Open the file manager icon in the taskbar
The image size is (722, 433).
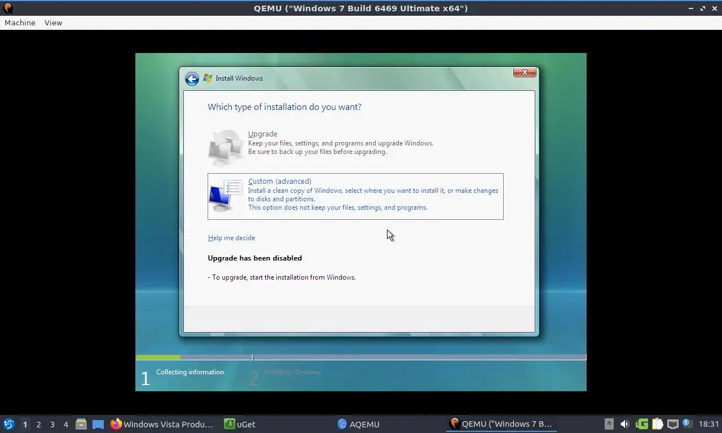click(x=81, y=424)
